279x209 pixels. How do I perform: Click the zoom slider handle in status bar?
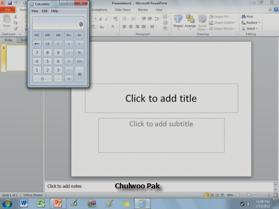249,195
